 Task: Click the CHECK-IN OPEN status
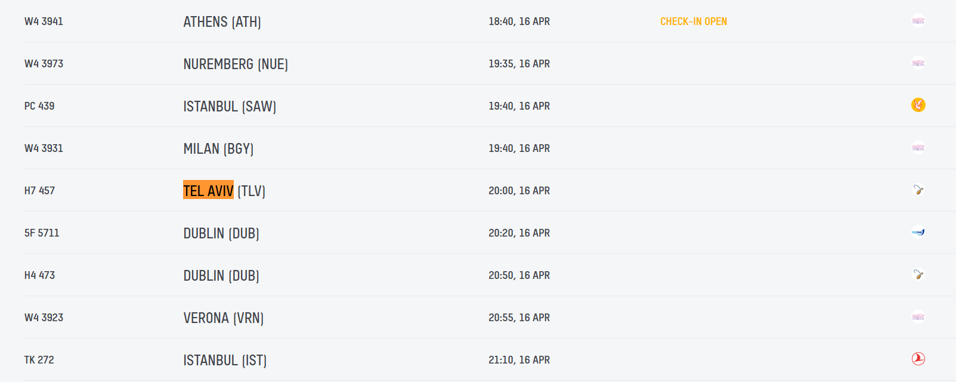(693, 21)
